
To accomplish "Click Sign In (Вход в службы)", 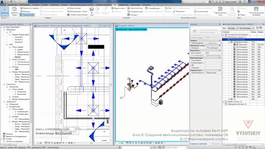I will coord(230,2).
